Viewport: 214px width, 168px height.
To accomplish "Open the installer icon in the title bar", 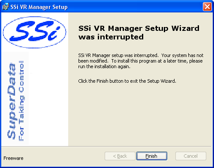I will (6, 6).
